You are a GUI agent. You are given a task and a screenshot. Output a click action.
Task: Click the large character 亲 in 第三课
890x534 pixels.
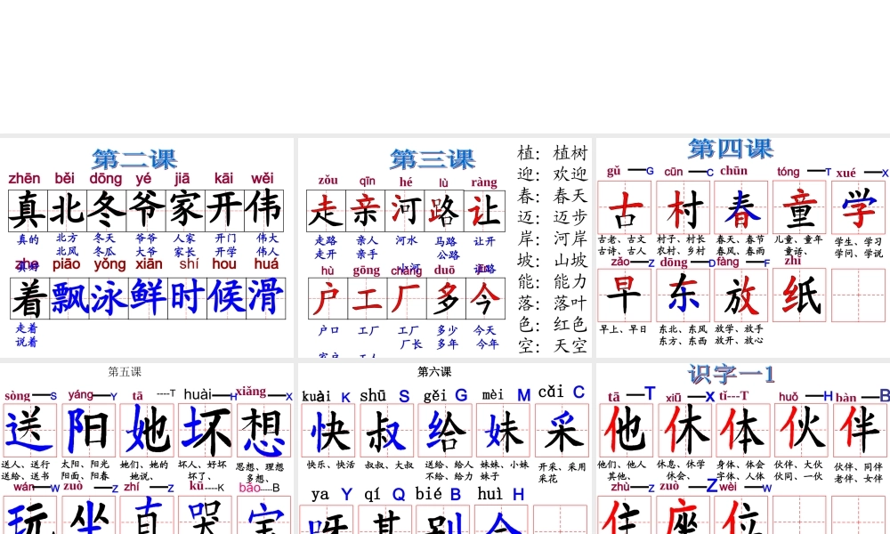pyautogui.click(x=366, y=211)
